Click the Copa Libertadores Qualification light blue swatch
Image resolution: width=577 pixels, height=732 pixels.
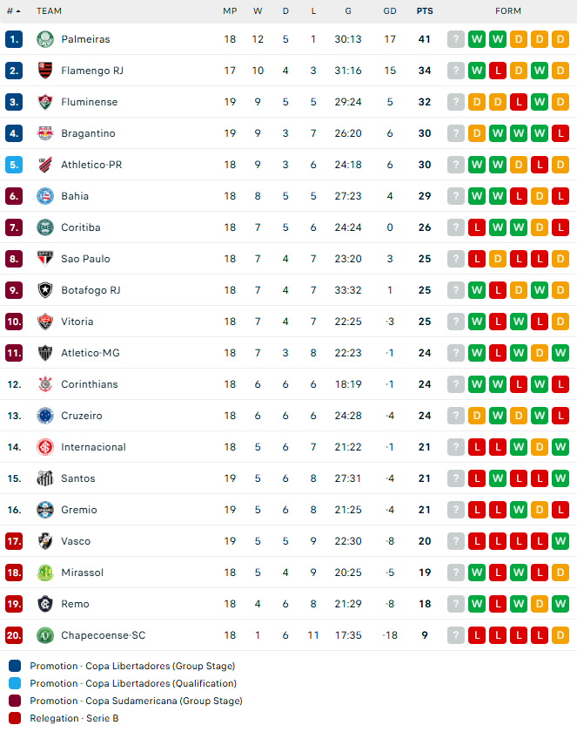pyautogui.click(x=15, y=683)
